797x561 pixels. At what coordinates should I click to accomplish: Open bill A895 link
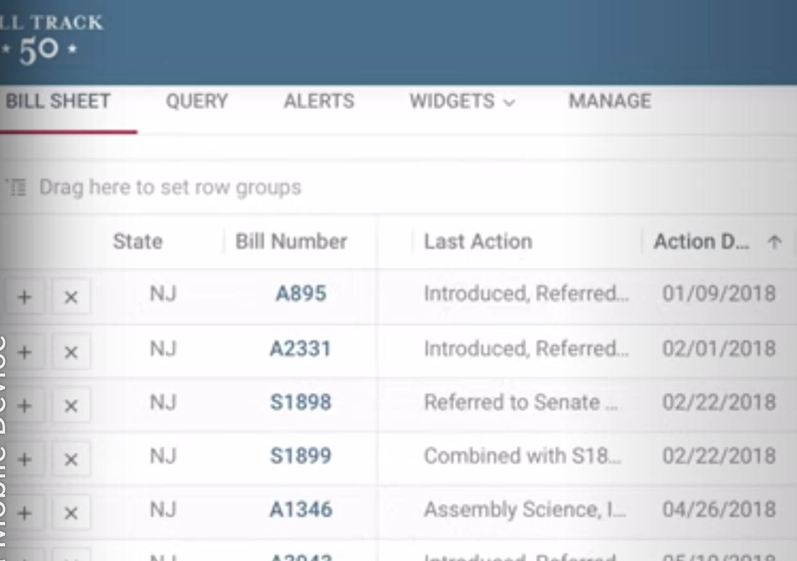tap(301, 294)
